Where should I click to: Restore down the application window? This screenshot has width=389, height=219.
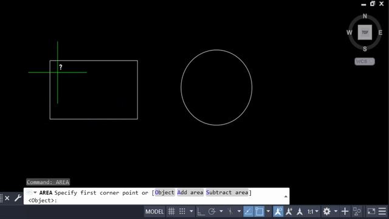(x=373, y=4)
